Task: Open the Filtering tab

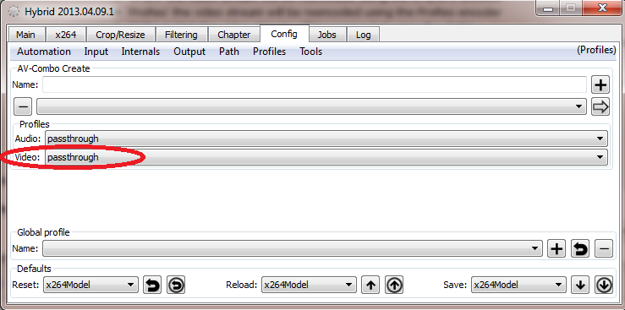Action: (x=181, y=35)
